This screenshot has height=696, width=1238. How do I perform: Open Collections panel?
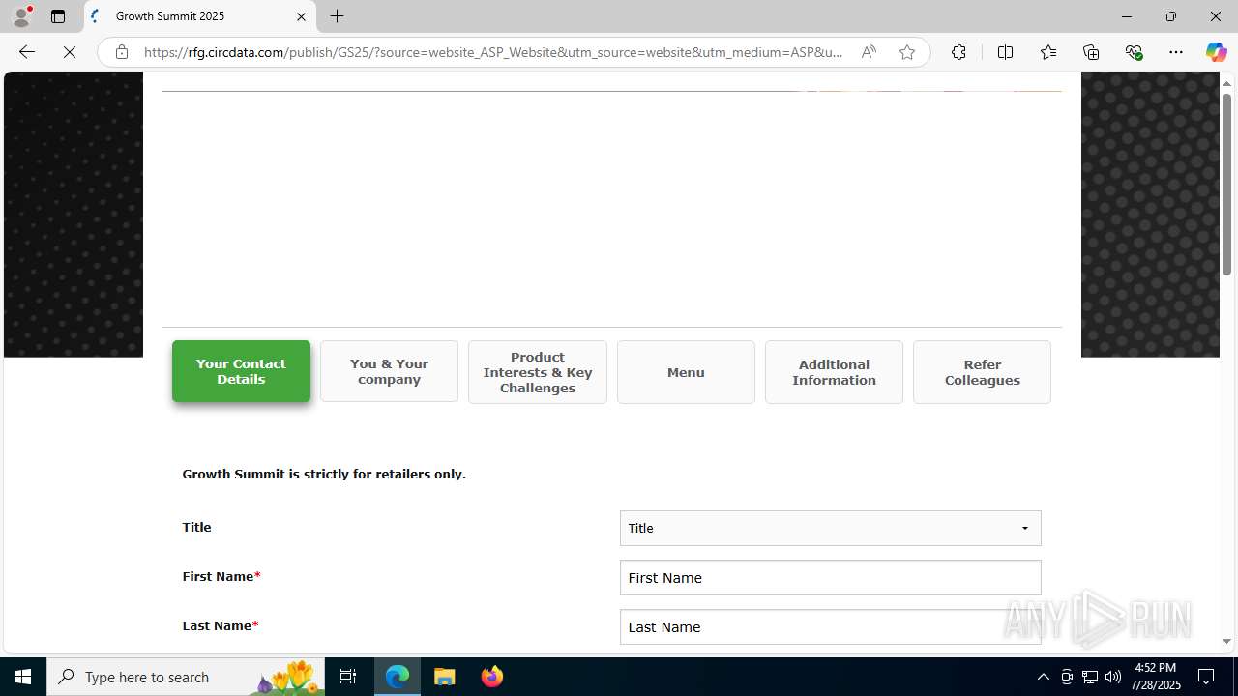[x=1091, y=52]
